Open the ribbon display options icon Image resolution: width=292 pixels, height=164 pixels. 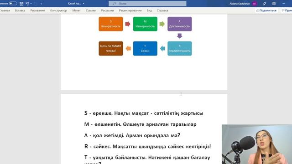tap(274, 4)
